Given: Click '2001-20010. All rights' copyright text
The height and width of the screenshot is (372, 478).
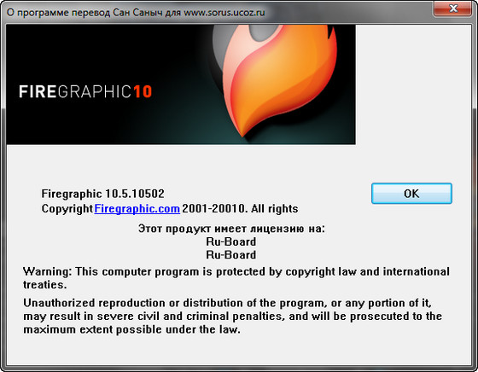Looking at the screenshot, I should coord(240,209).
